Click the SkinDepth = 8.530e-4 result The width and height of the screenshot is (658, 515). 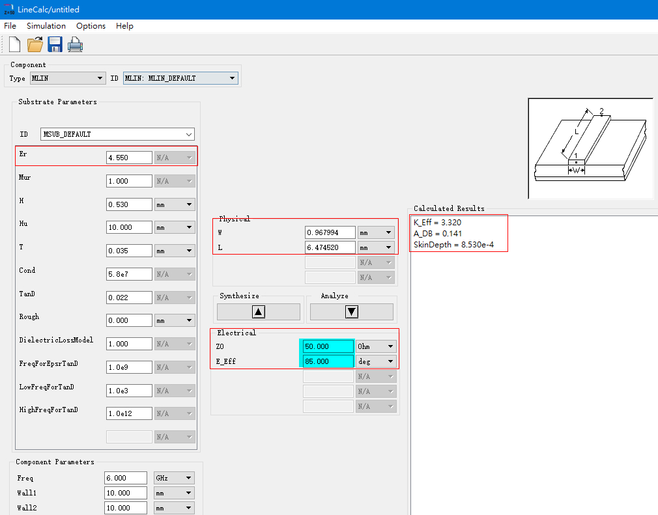(x=453, y=245)
